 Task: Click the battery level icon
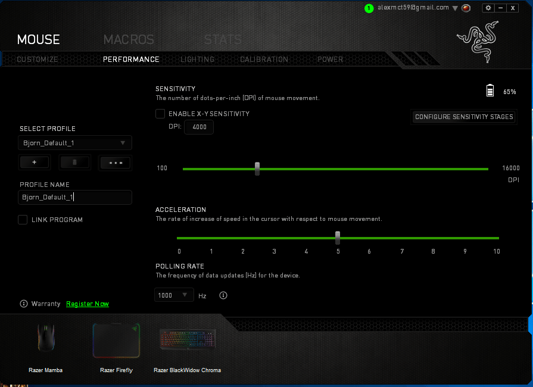[x=490, y=90]
